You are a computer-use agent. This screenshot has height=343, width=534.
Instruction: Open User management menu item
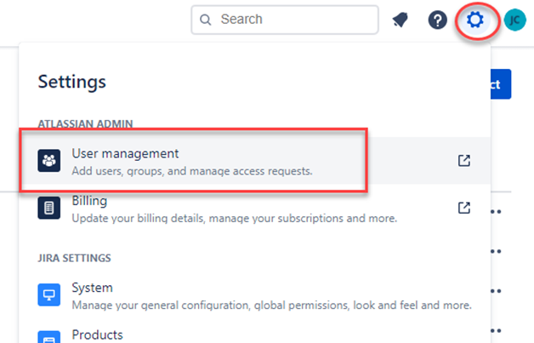click(x=255, y=161)
